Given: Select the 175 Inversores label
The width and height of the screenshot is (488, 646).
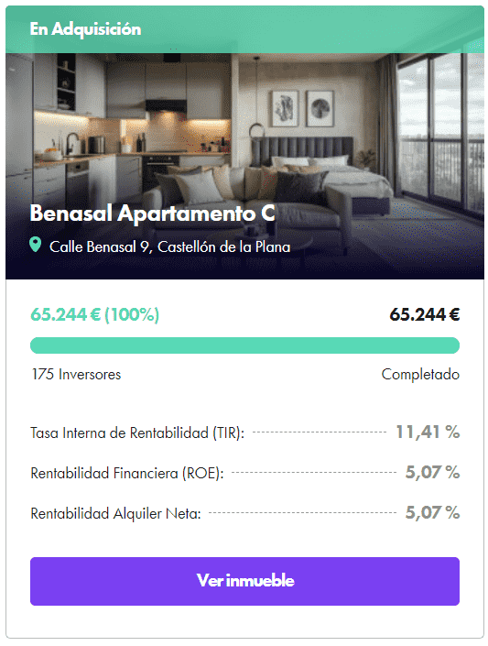Looking at the screenshot, I should click(76, 374).
